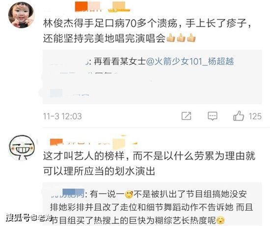Tap the repost icon under first comment
Screen dimensions: 270x226
coord(187,116)
